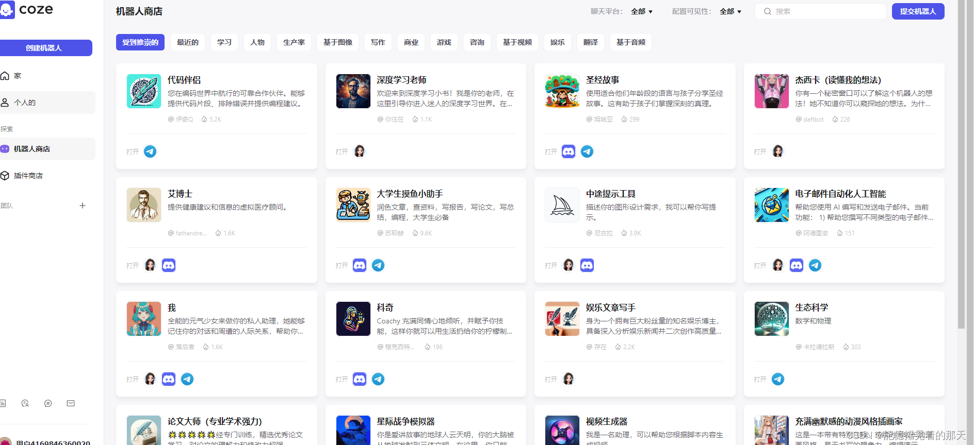Select the 娱乐 category tab
The height and width of the screenshot is (445, 974).
coord(558,42)
